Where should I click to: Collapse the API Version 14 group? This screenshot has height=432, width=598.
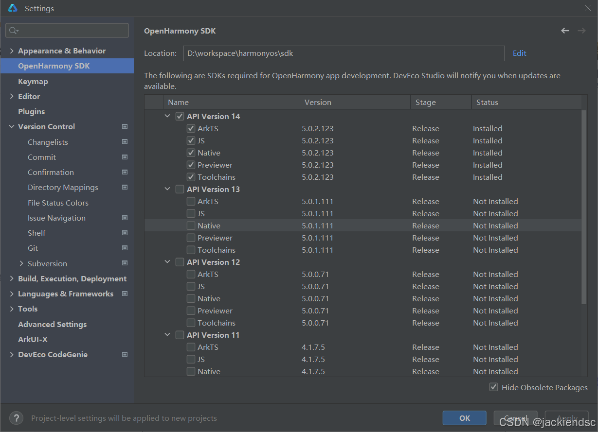pos(167,116)
